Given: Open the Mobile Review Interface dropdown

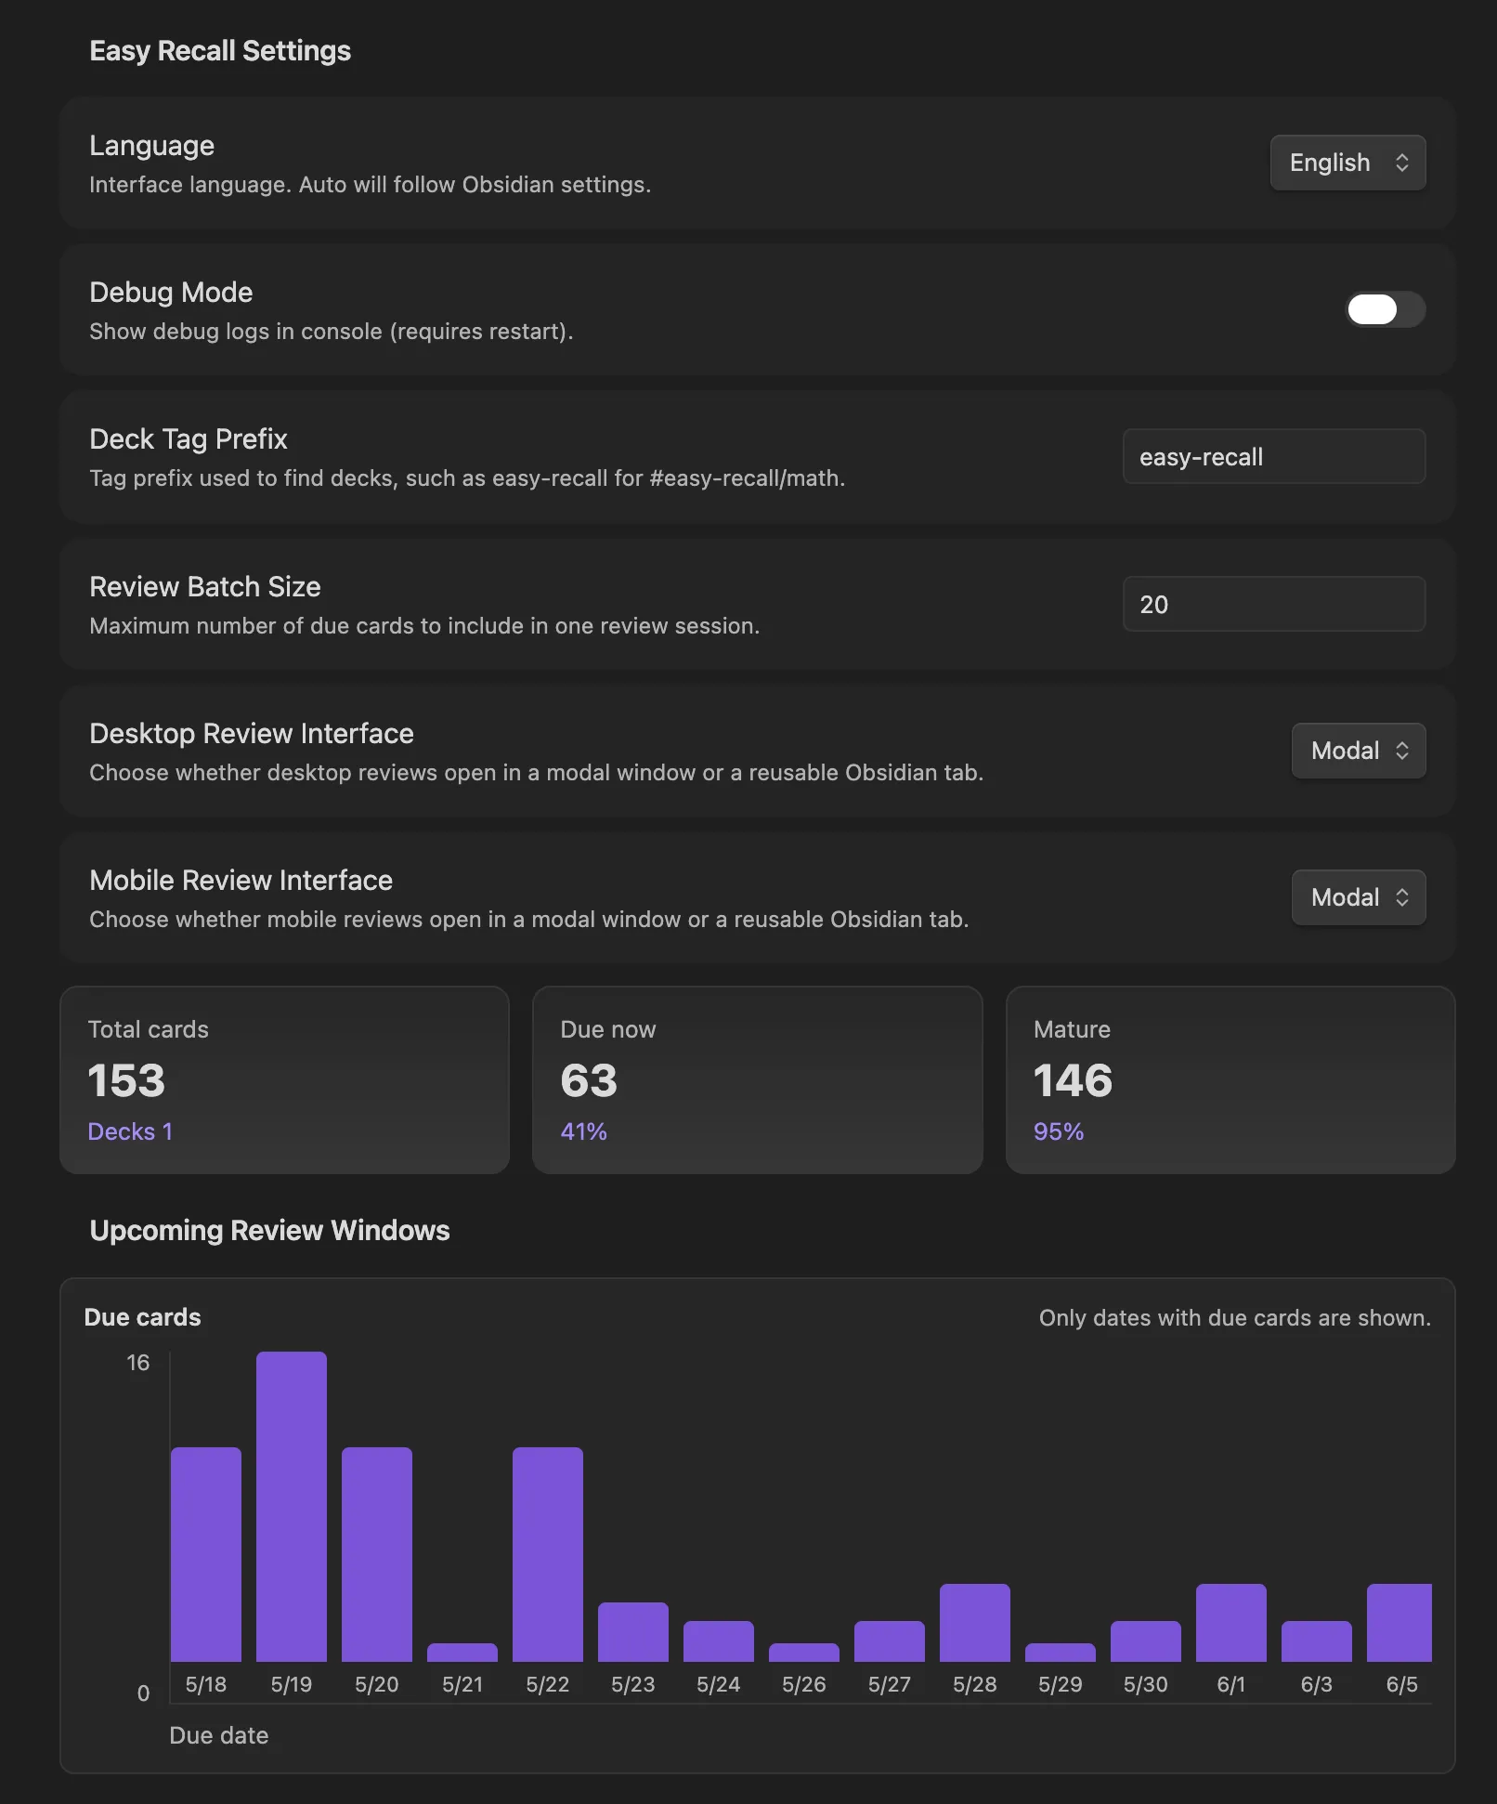Looking at the screenshot, I should pos(1359,897).
